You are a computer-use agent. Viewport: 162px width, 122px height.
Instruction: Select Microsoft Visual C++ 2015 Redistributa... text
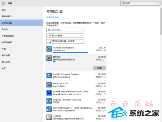[73, 108]
